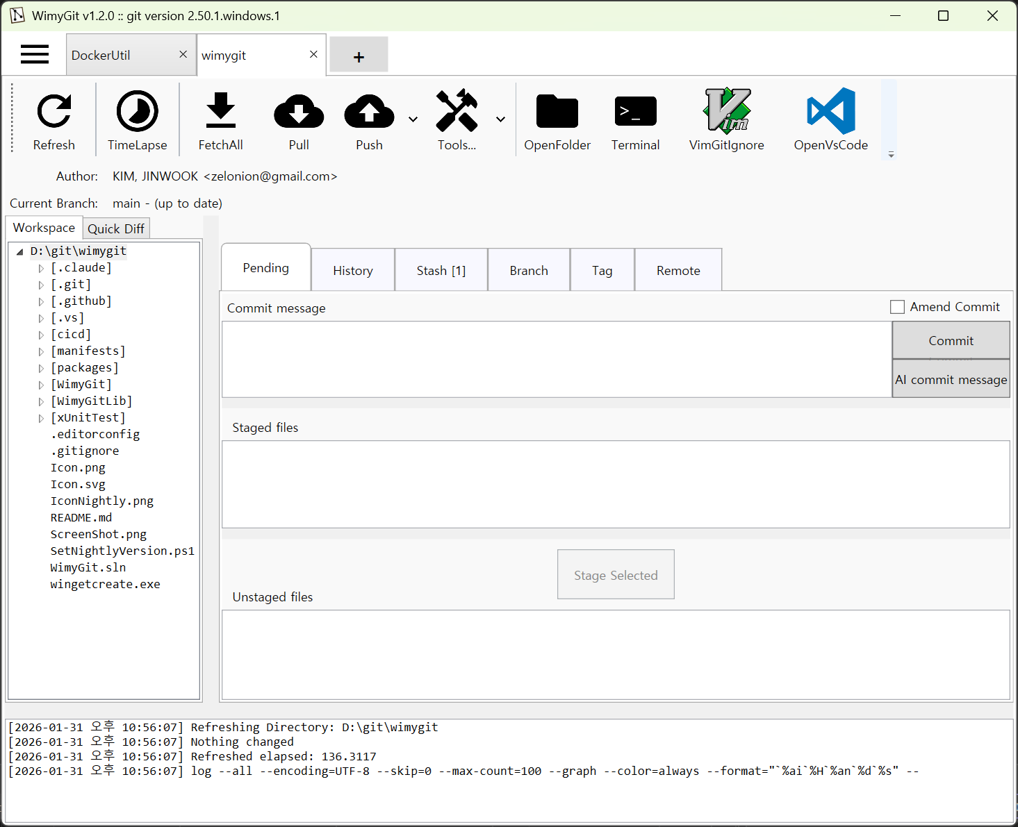Add a new repository tab with plus
Image resolution: width=1018 pixels, height=827 pixels.
[359, 55]
